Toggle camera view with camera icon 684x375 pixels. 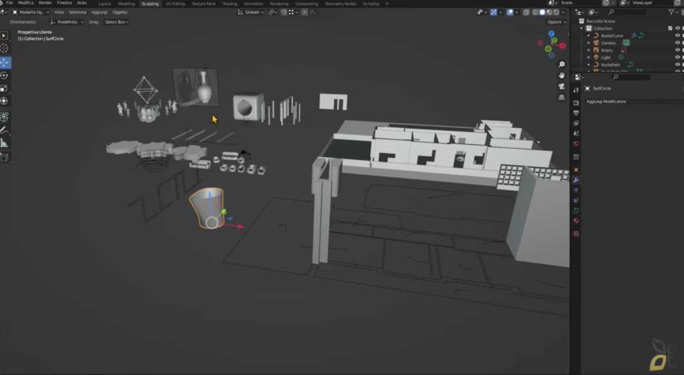click(x=561, y=86)
